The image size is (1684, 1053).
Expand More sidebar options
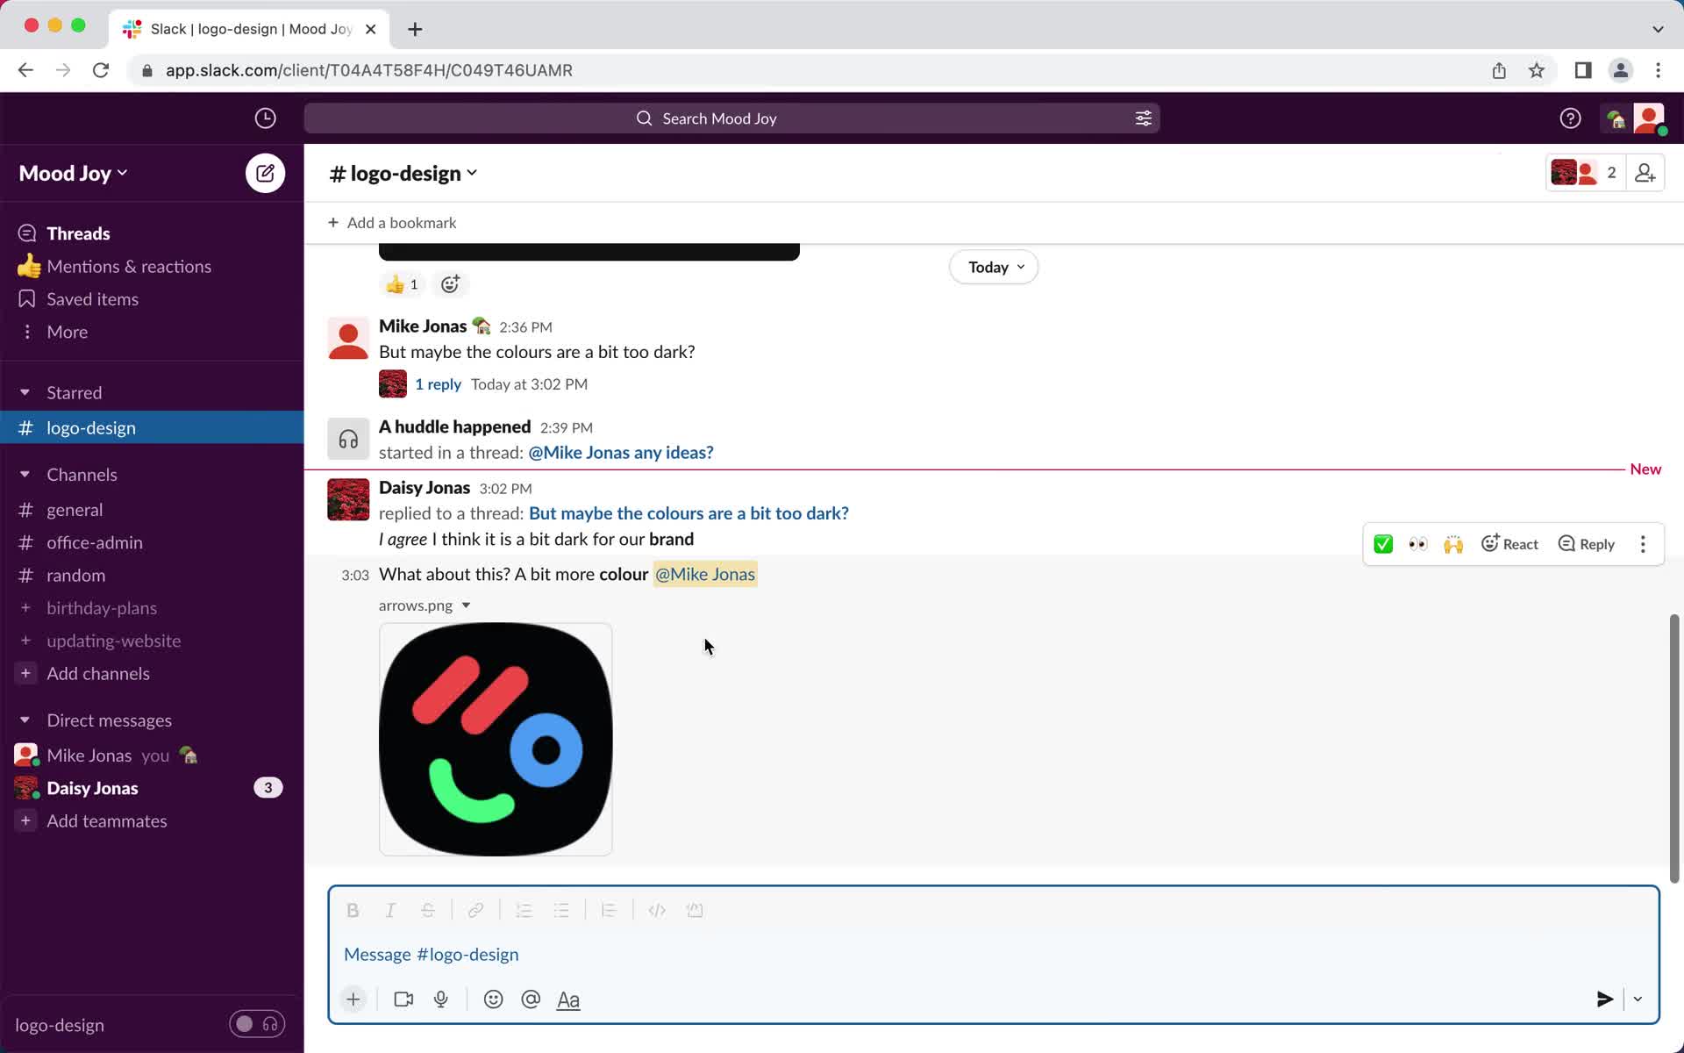(152, 332)
